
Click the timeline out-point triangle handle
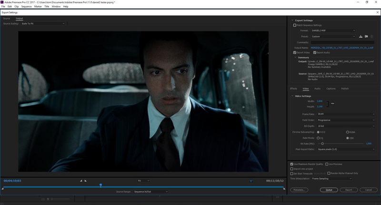click(x=284, y=188)
